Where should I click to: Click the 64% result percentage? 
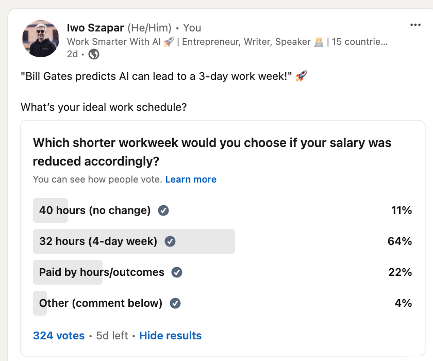click(399, 241)
